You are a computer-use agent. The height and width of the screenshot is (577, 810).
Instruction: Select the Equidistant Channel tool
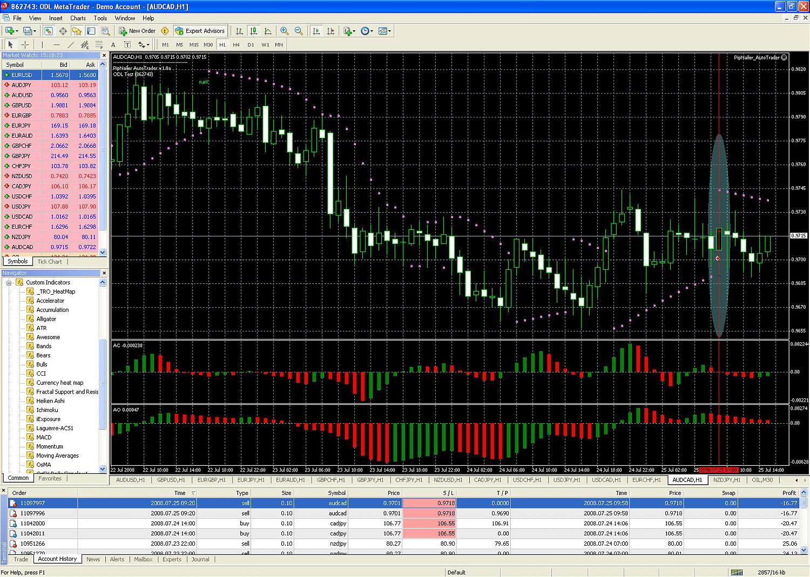85,44
